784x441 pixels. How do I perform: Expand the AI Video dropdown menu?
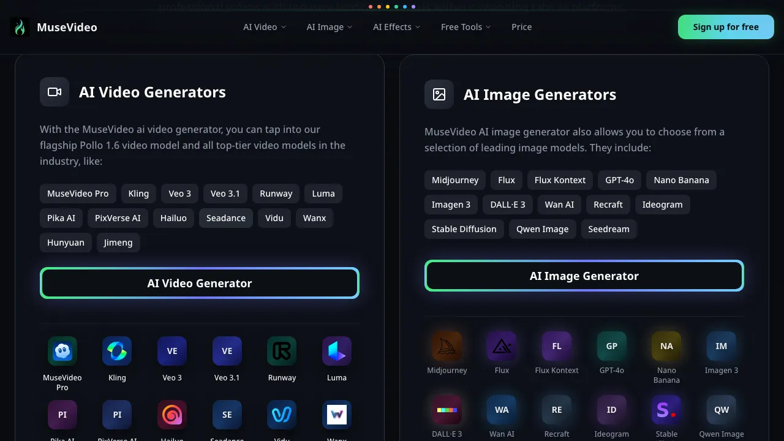(x=265, y=27)
